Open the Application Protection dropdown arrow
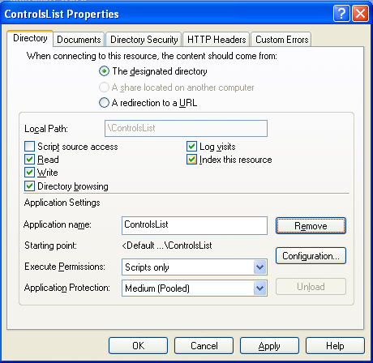The image size is (373, 363). [260, 288]
